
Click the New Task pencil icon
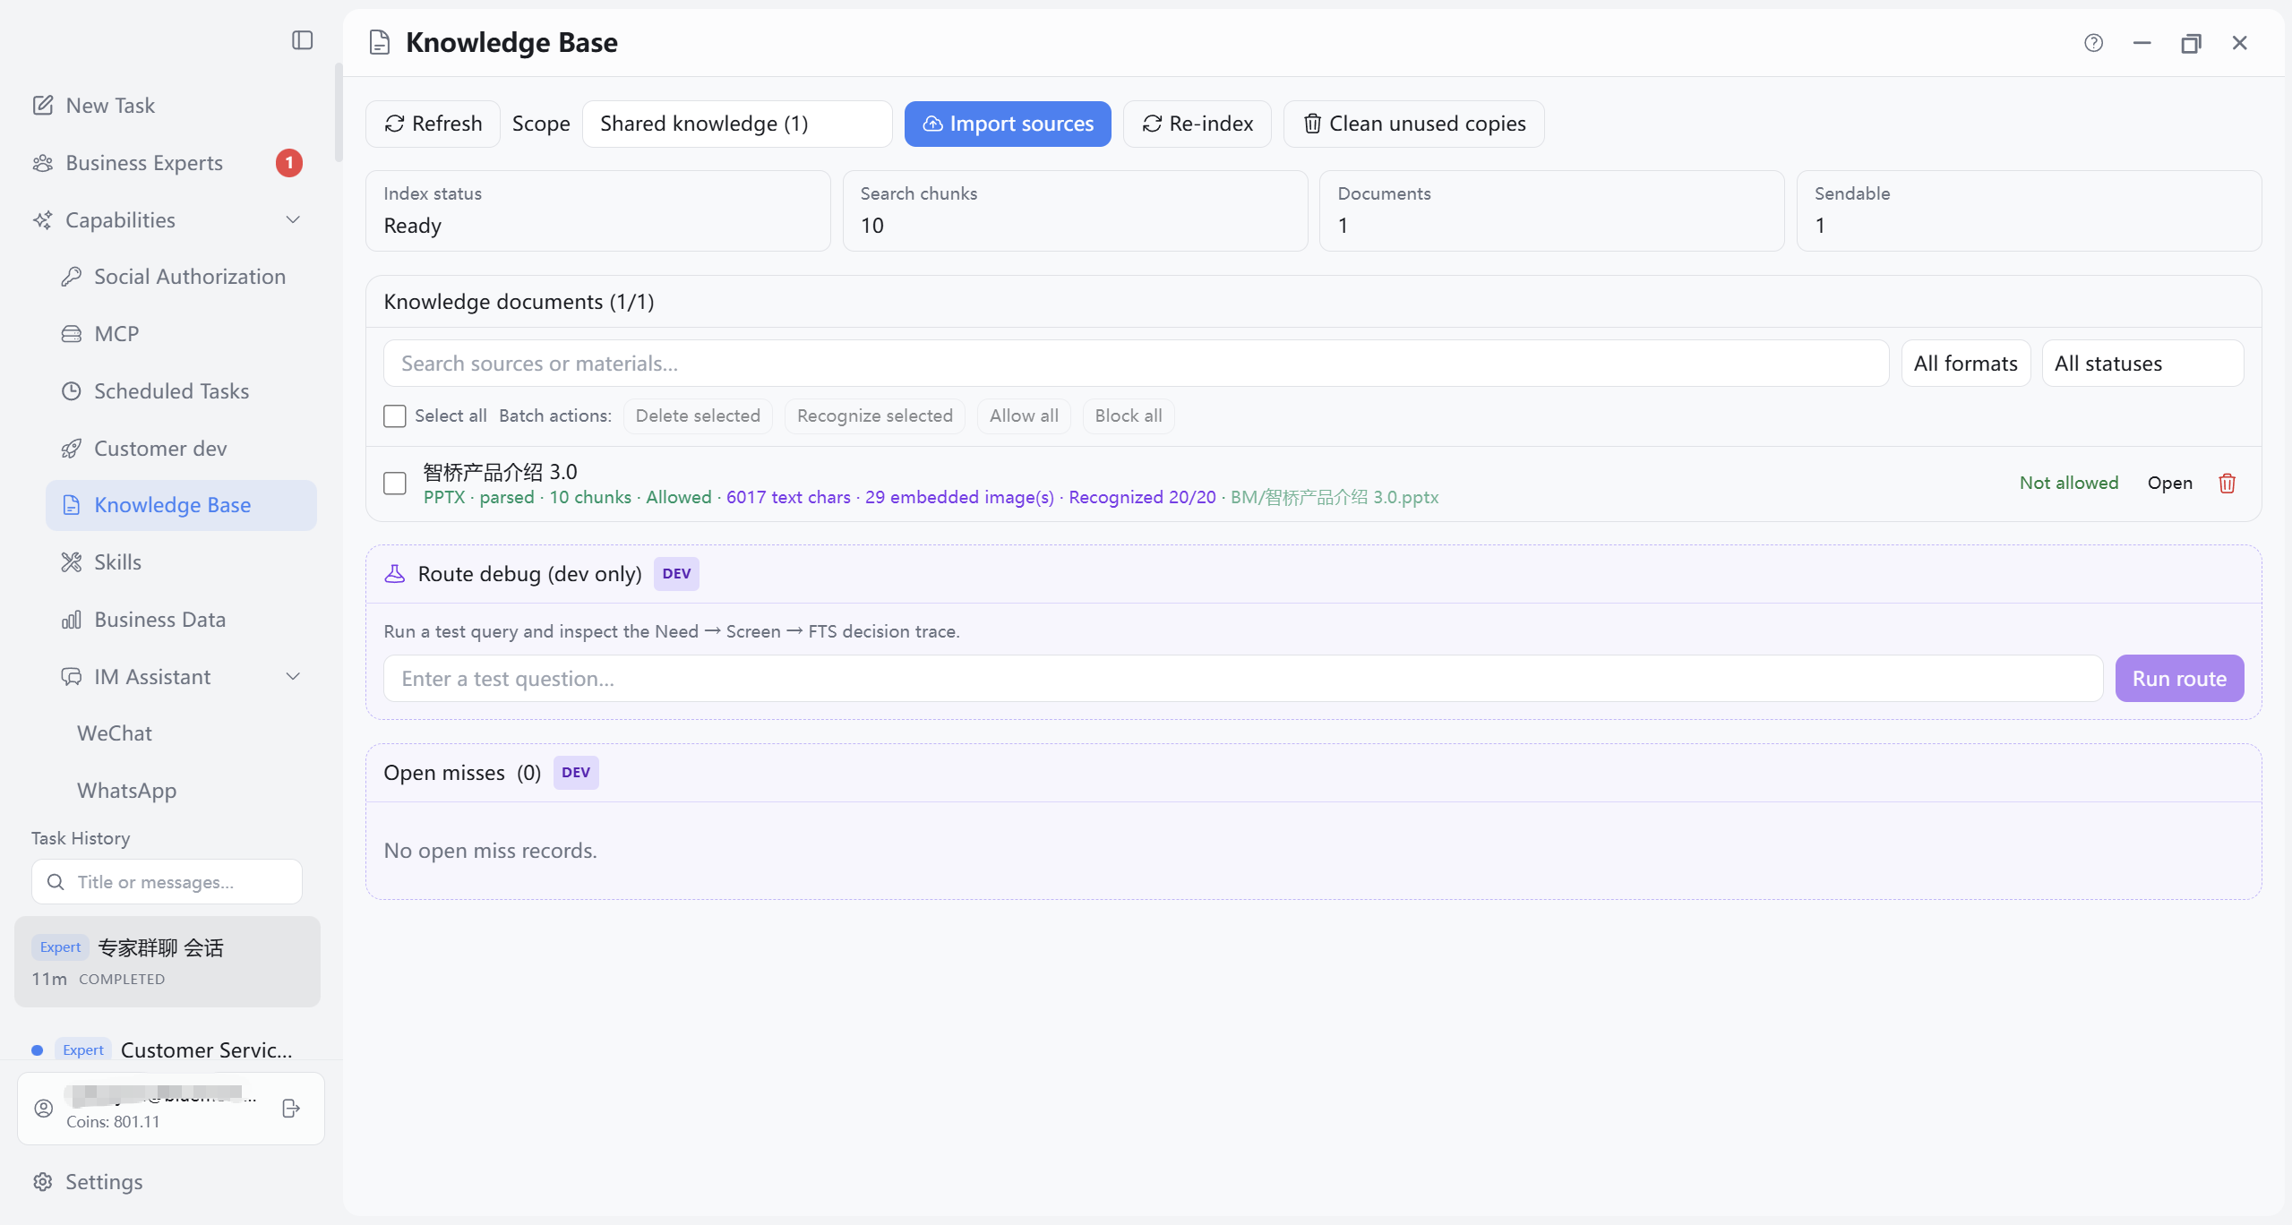click(x=43, y=105)
